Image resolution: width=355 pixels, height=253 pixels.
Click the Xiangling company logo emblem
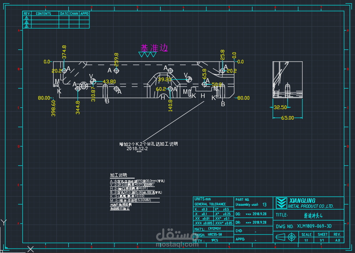(281, 203)
